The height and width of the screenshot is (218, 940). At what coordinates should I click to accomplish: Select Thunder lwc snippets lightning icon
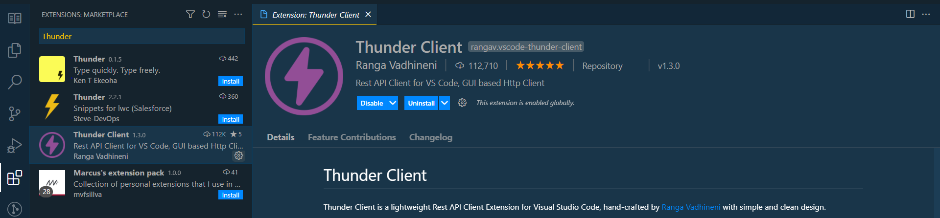[52, 107]
